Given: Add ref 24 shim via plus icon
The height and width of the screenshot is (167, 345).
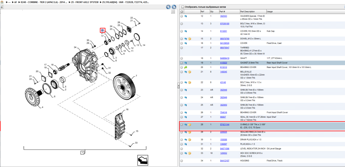Looking at the screenshot, I should [182, 97].
